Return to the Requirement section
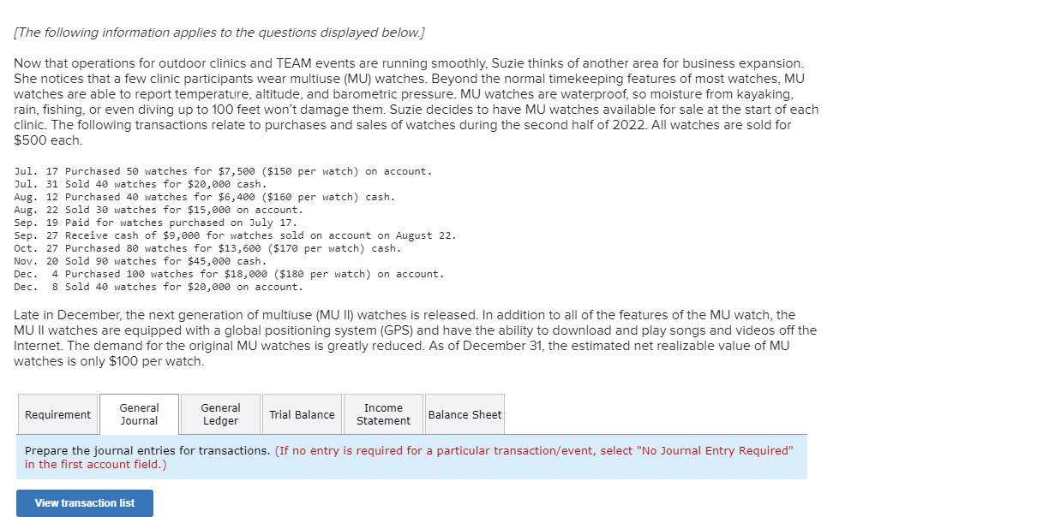1061x517 pixels. click(57, 414)
